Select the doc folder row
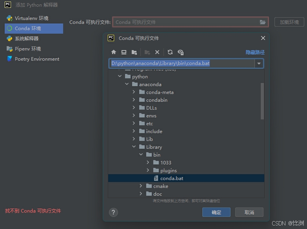 [x=186, y=194]
